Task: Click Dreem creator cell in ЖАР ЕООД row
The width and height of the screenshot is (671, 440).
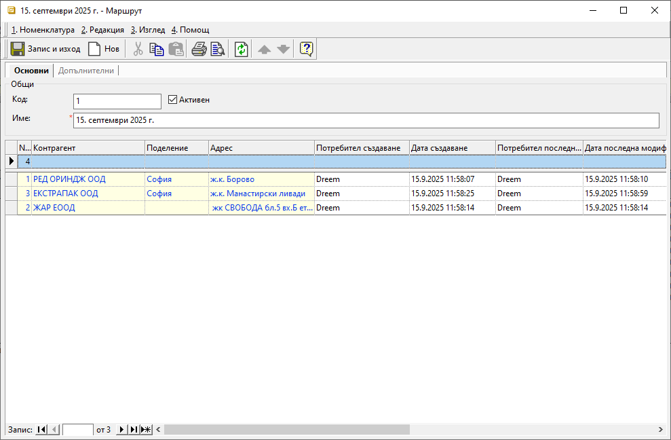Action: click(x=362, y=207)
